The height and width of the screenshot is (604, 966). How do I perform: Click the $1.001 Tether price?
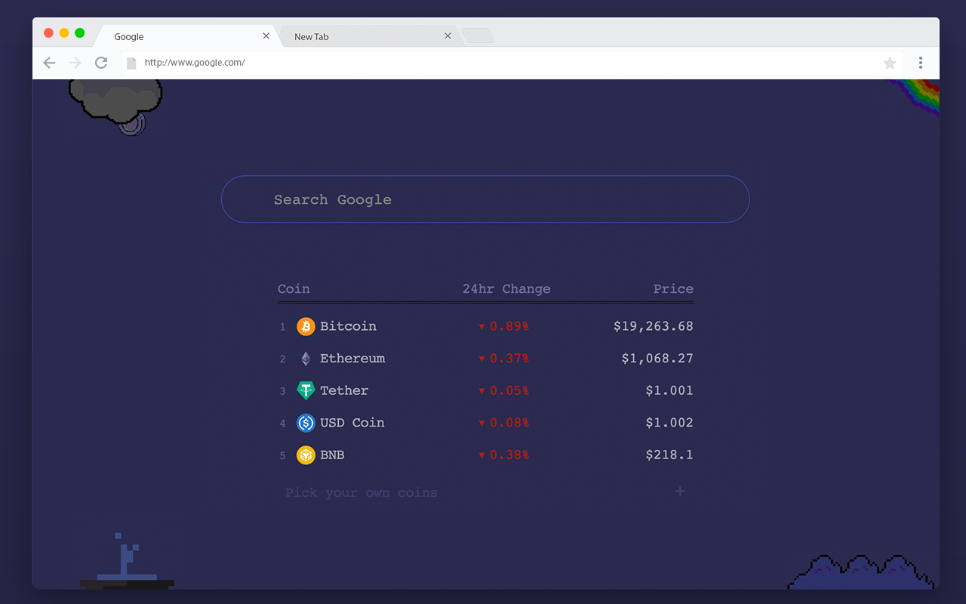click(669, 390)
